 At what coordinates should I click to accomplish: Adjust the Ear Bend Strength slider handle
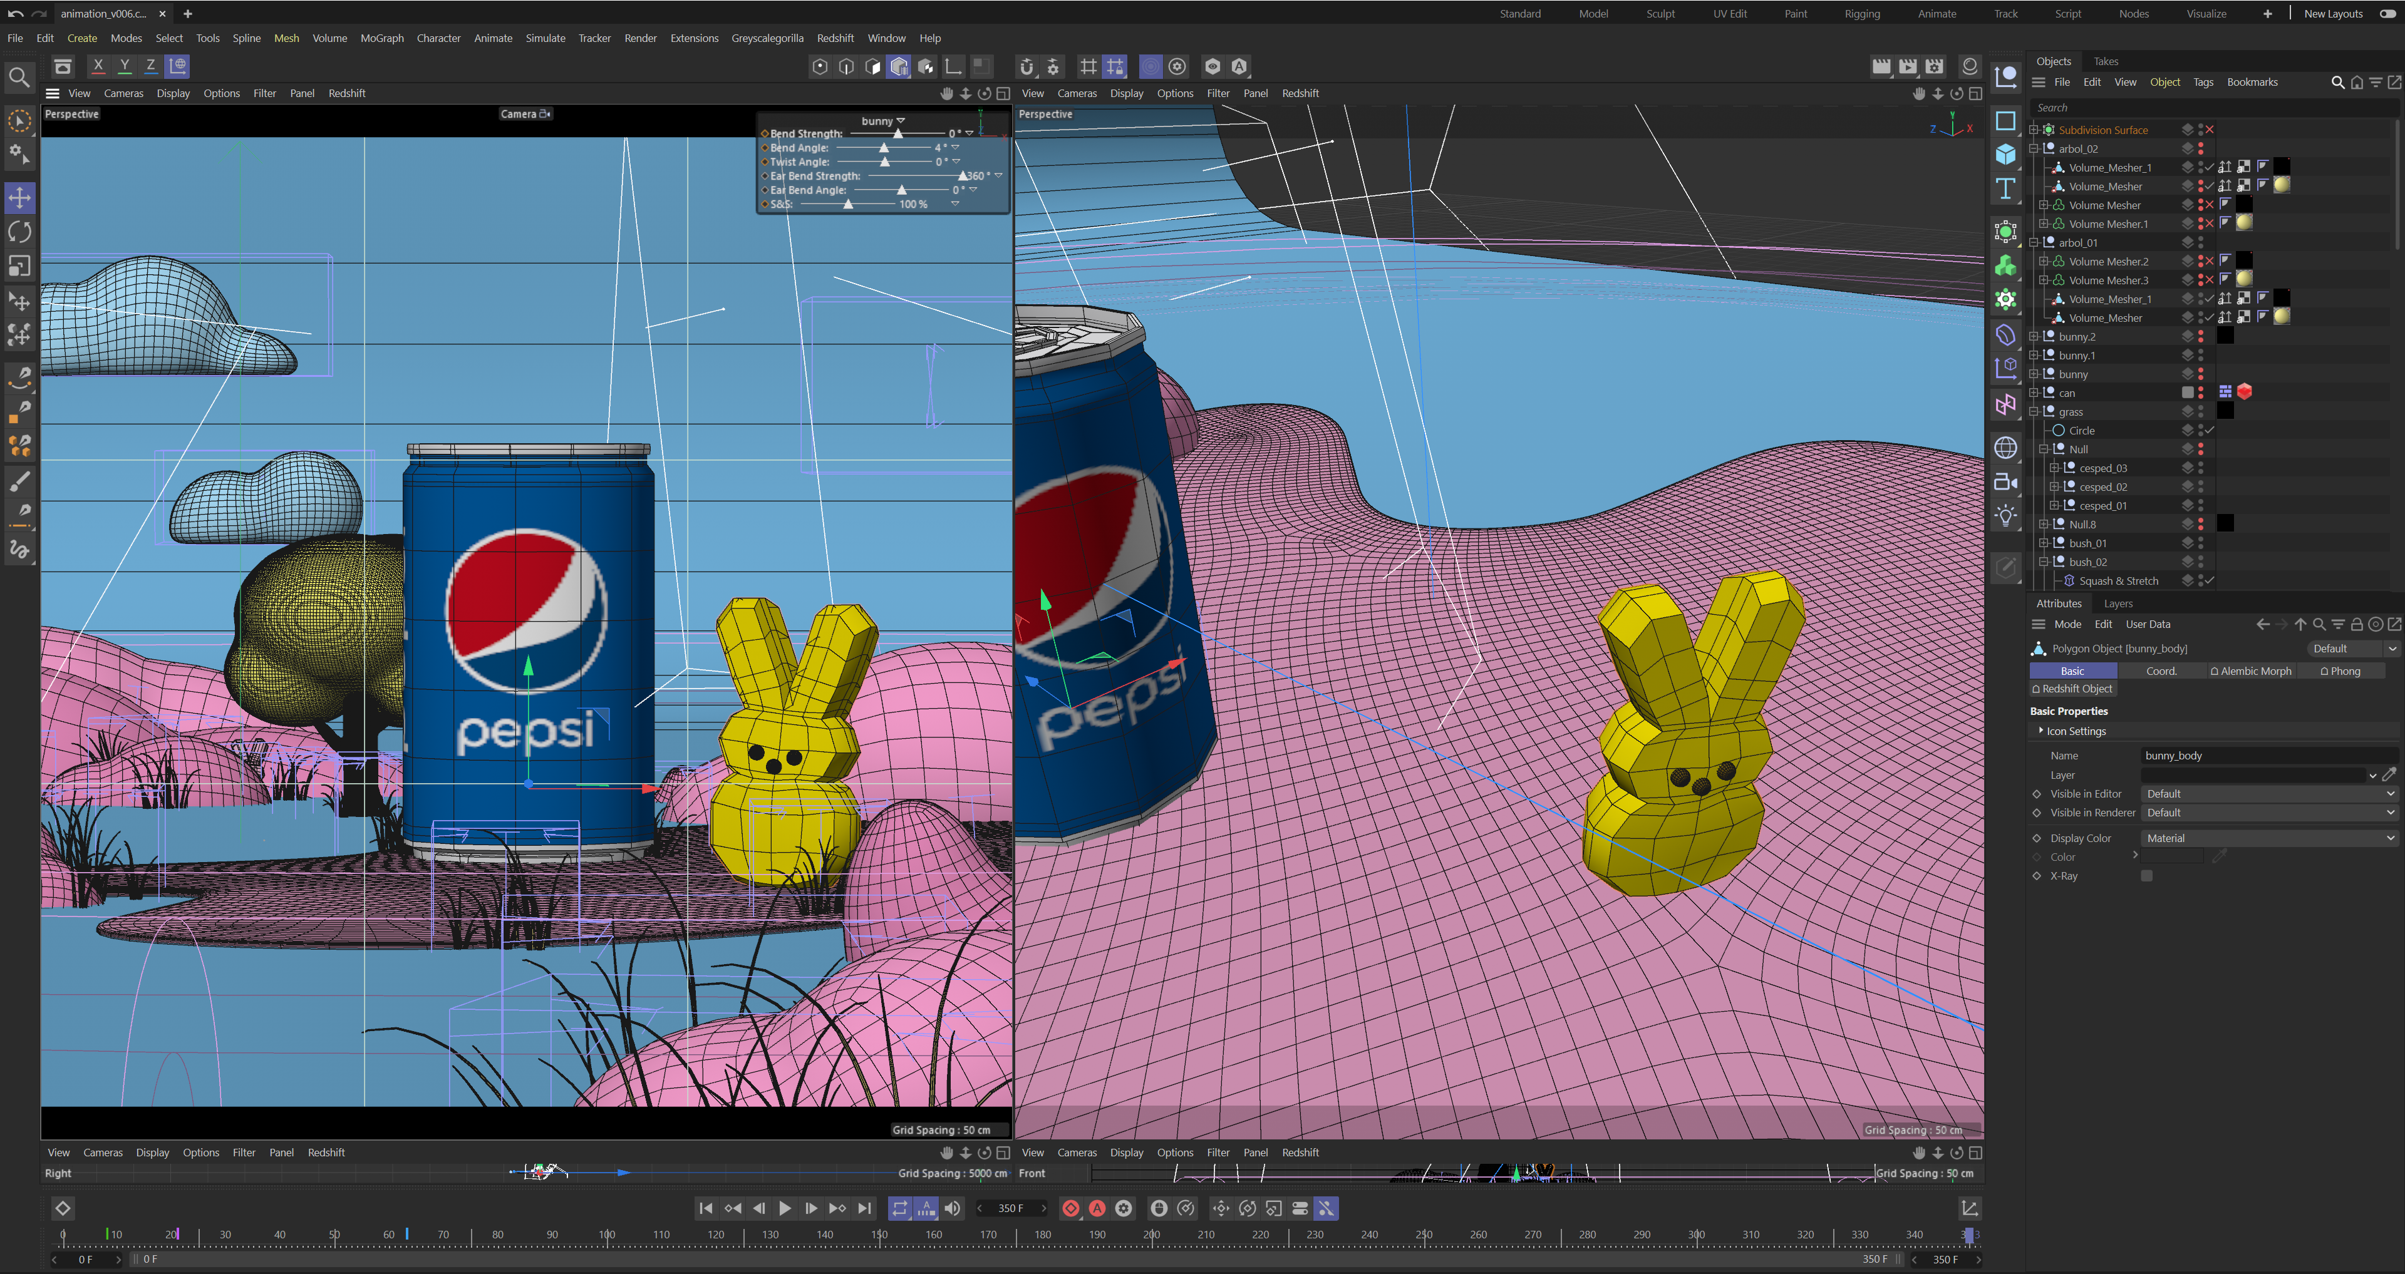click(x=963, y=175)
